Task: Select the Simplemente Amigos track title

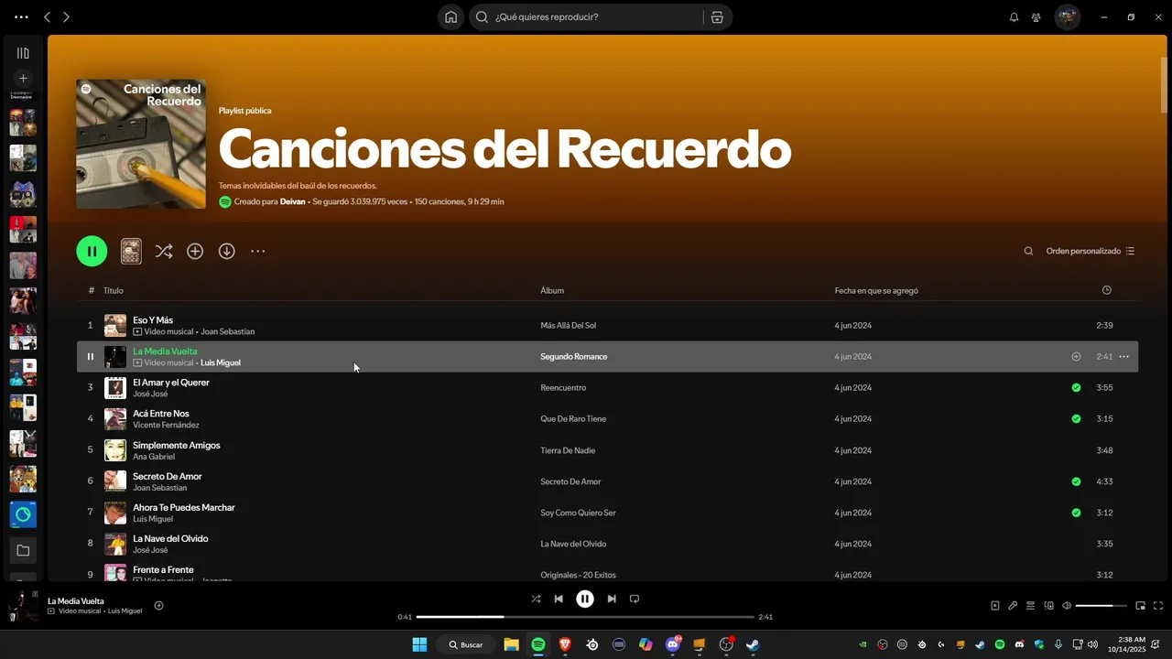Action: 177,445
